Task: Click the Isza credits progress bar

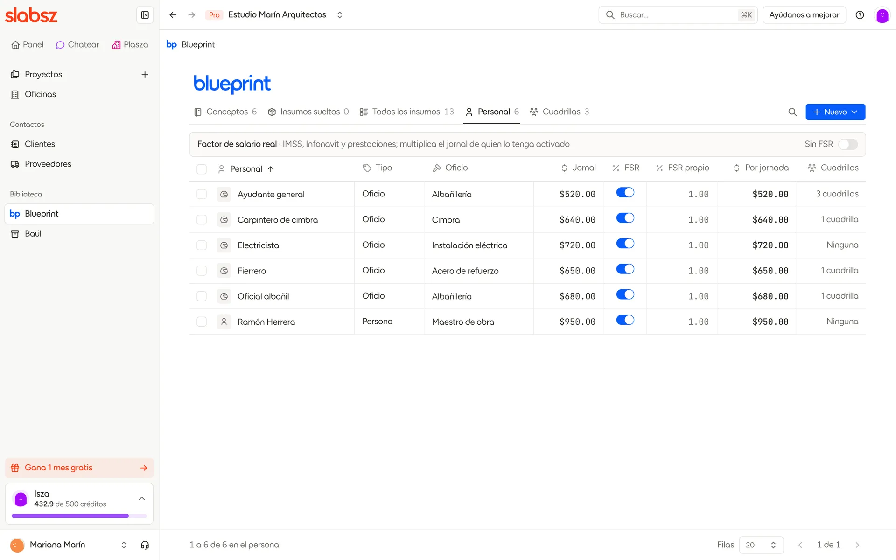Action: [x=79, y=516]
